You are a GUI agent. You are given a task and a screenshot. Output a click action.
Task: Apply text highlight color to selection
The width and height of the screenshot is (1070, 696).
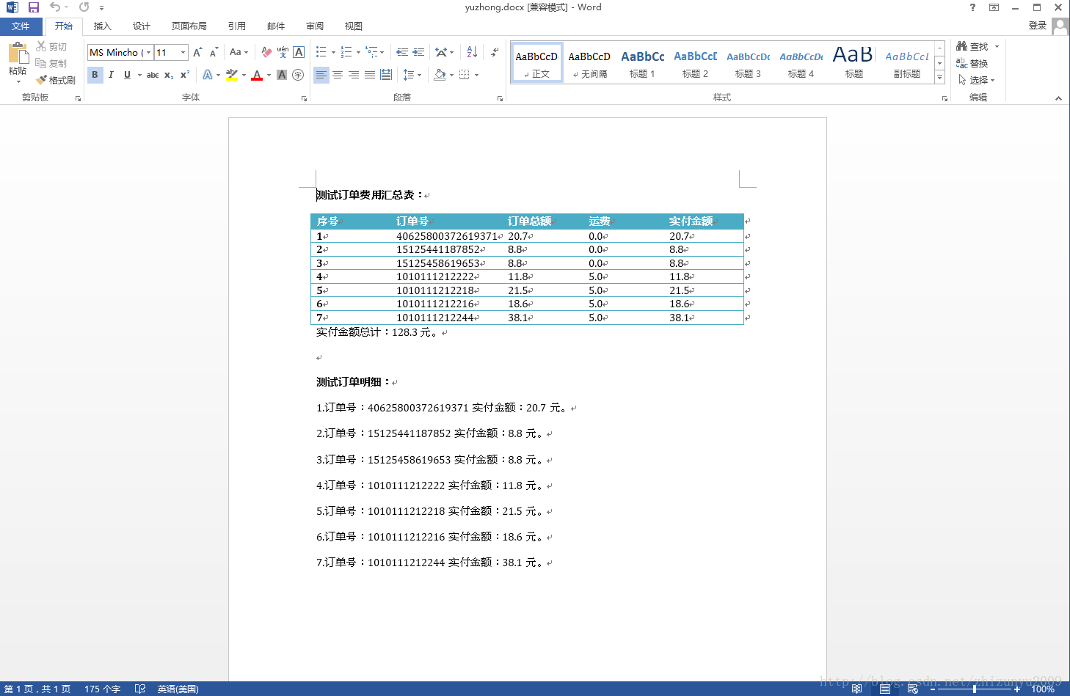[x=233, y=74]
